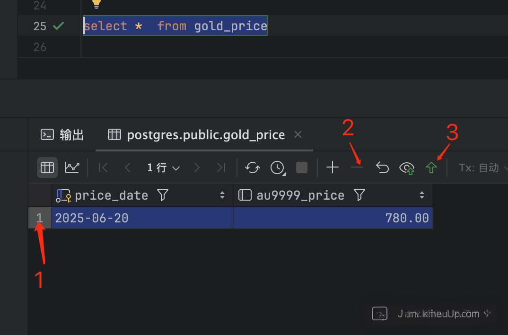The image size is (508, 335).
Task: Close the gold_price result tab
Action: point(298,135)
